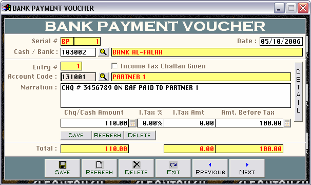Click the Narration text box
The height and width of the screenshot is (185, 311).
(x=176, y=96)
